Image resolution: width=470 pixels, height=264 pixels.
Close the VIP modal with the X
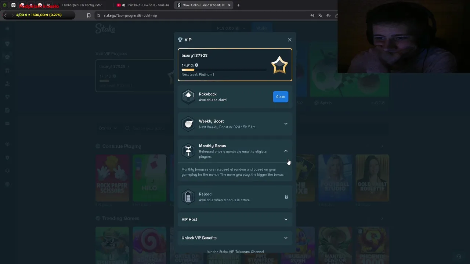pos(290,40)
